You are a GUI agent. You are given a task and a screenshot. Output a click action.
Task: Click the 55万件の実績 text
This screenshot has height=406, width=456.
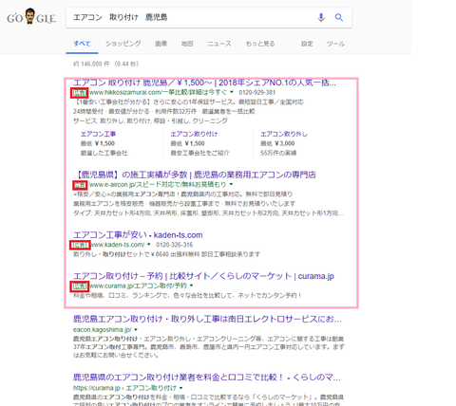(x=278, y=153)
